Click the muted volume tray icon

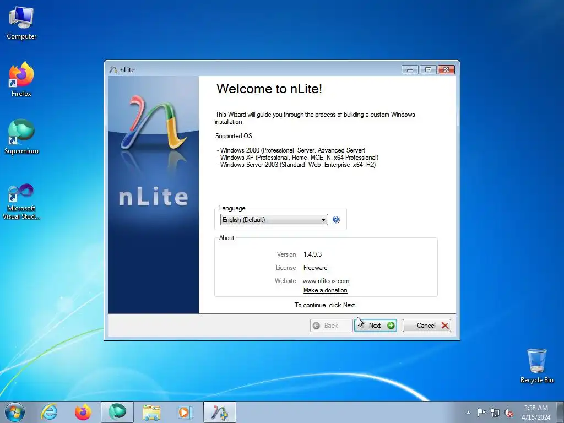click(508, 413)
